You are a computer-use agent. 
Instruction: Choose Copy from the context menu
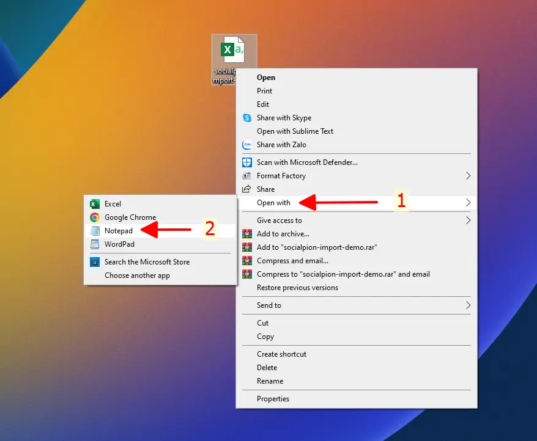[356, 337]
